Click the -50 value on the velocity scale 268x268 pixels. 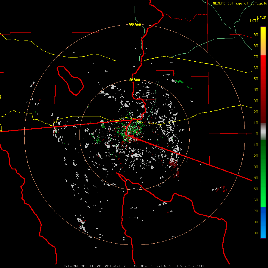click(255, 189)
